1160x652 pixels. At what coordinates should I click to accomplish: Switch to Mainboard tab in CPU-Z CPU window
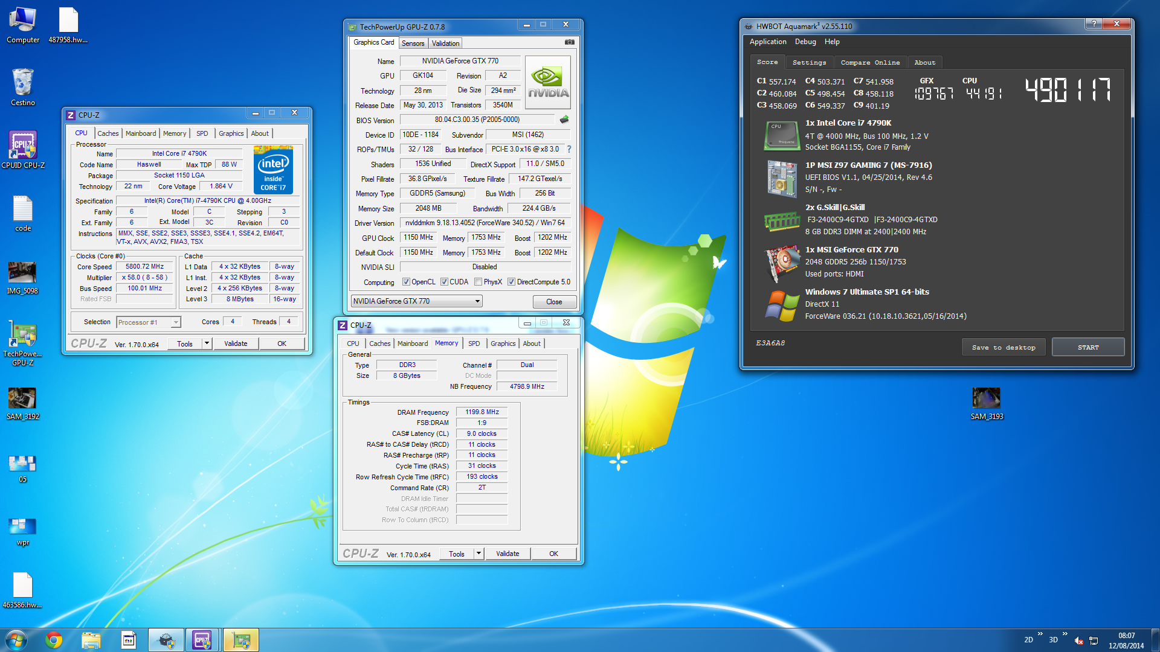coord(141,133)
